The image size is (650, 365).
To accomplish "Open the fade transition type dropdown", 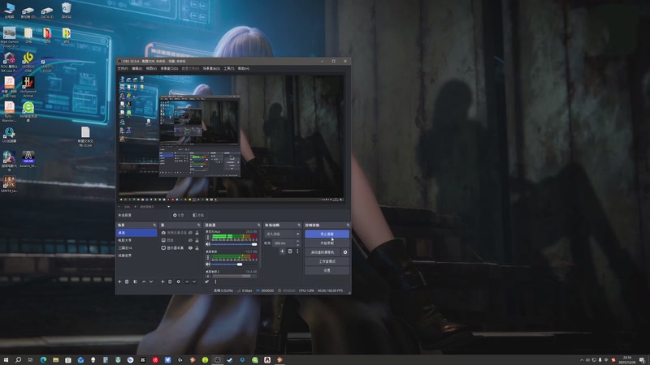I will (282, 234).
